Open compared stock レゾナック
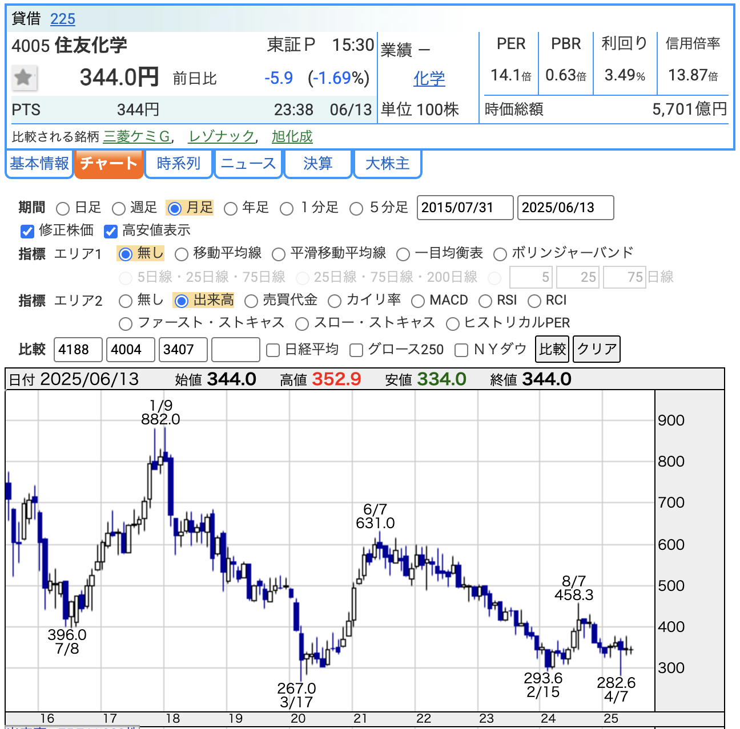This screenshot has width=740, height=729. (x=222, y=136)
